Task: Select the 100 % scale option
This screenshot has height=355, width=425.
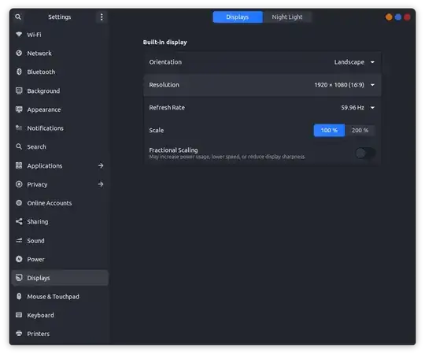Action: pyautogui.click(x=329, y=131)
